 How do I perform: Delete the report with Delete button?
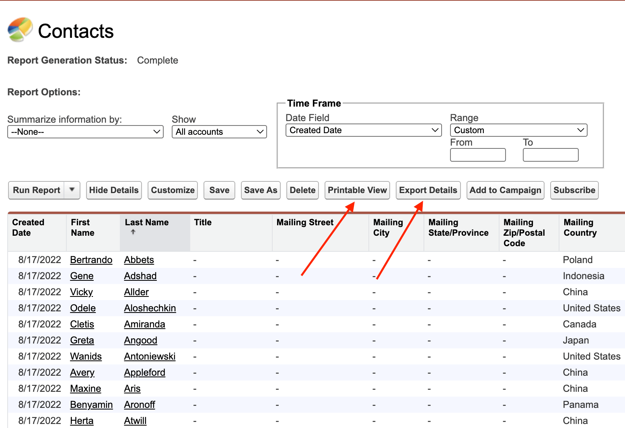302,190
